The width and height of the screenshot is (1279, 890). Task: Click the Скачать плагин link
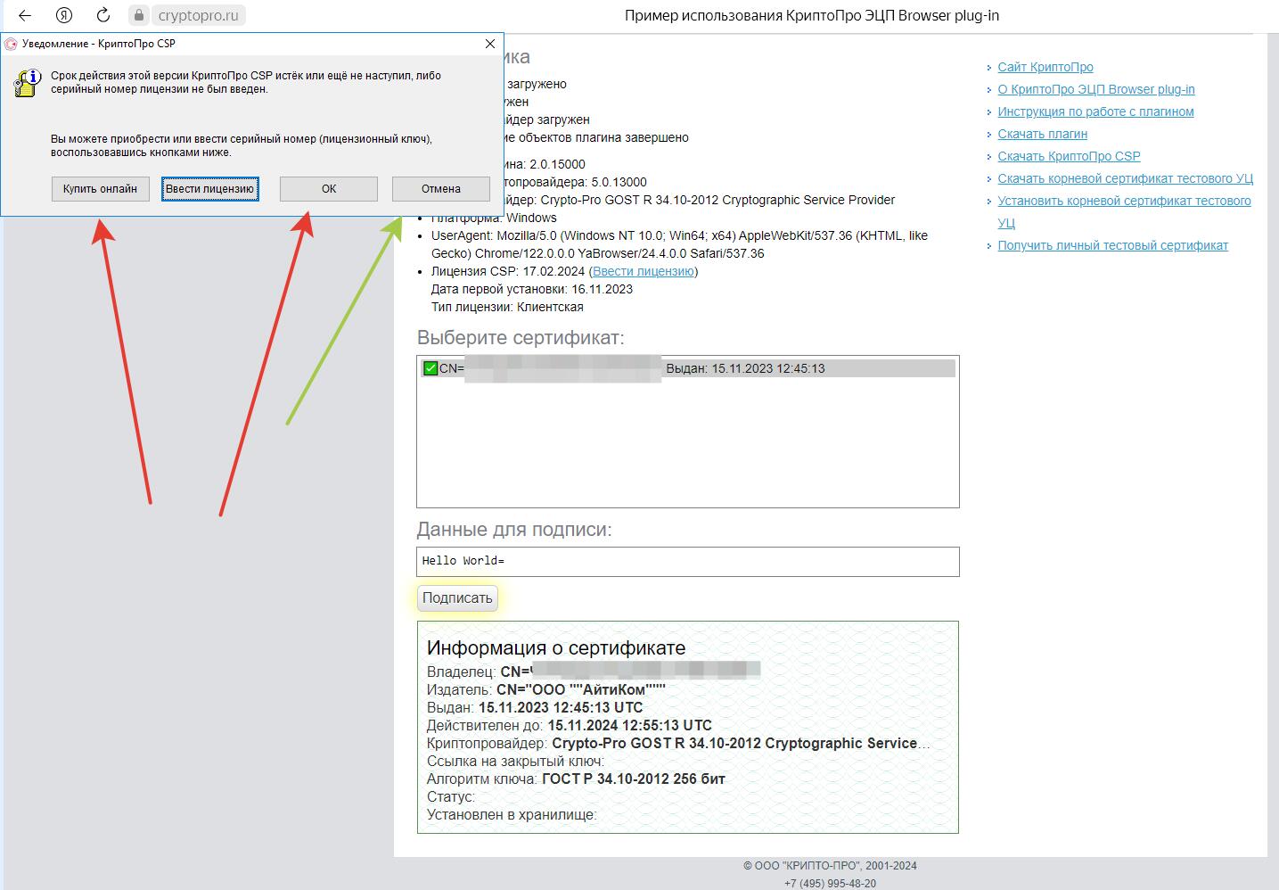pyautogui.click(x=1042, y=134)
